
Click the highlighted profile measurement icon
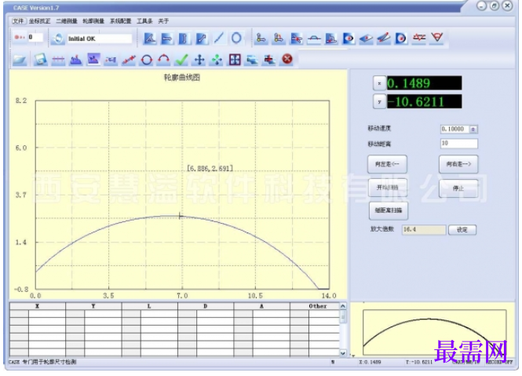point(93,60)
